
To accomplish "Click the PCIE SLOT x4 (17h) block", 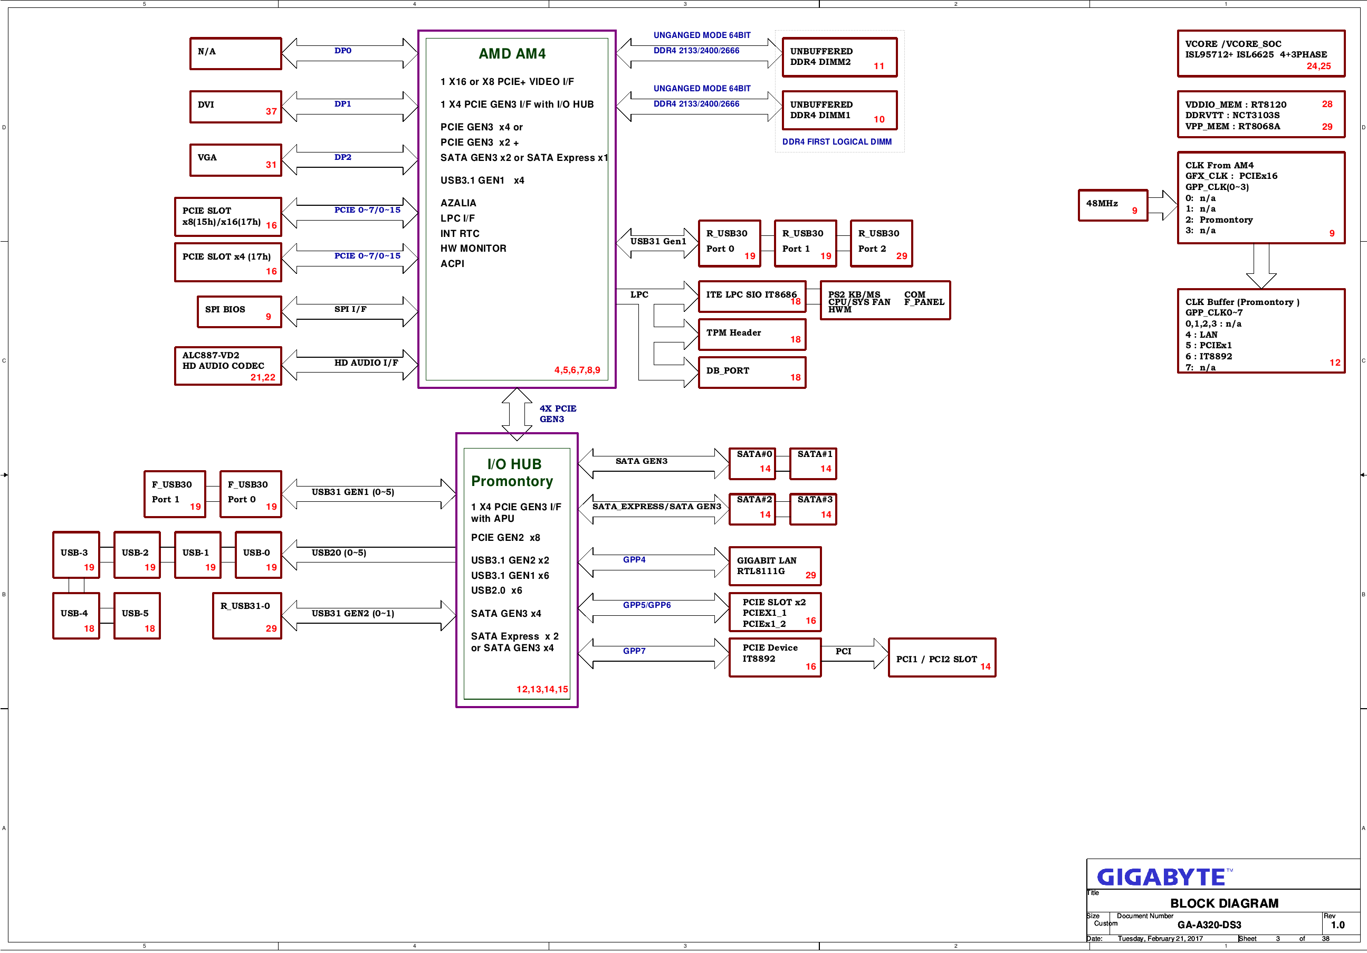I will [228, 262].
